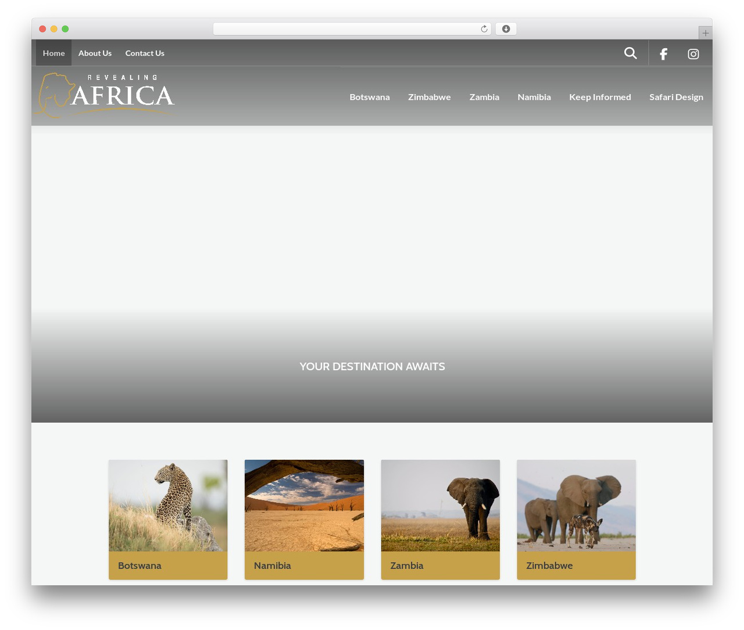Click the Revealing Africa logo
Screen dimensions: 744x630
(x=105, y=94)
